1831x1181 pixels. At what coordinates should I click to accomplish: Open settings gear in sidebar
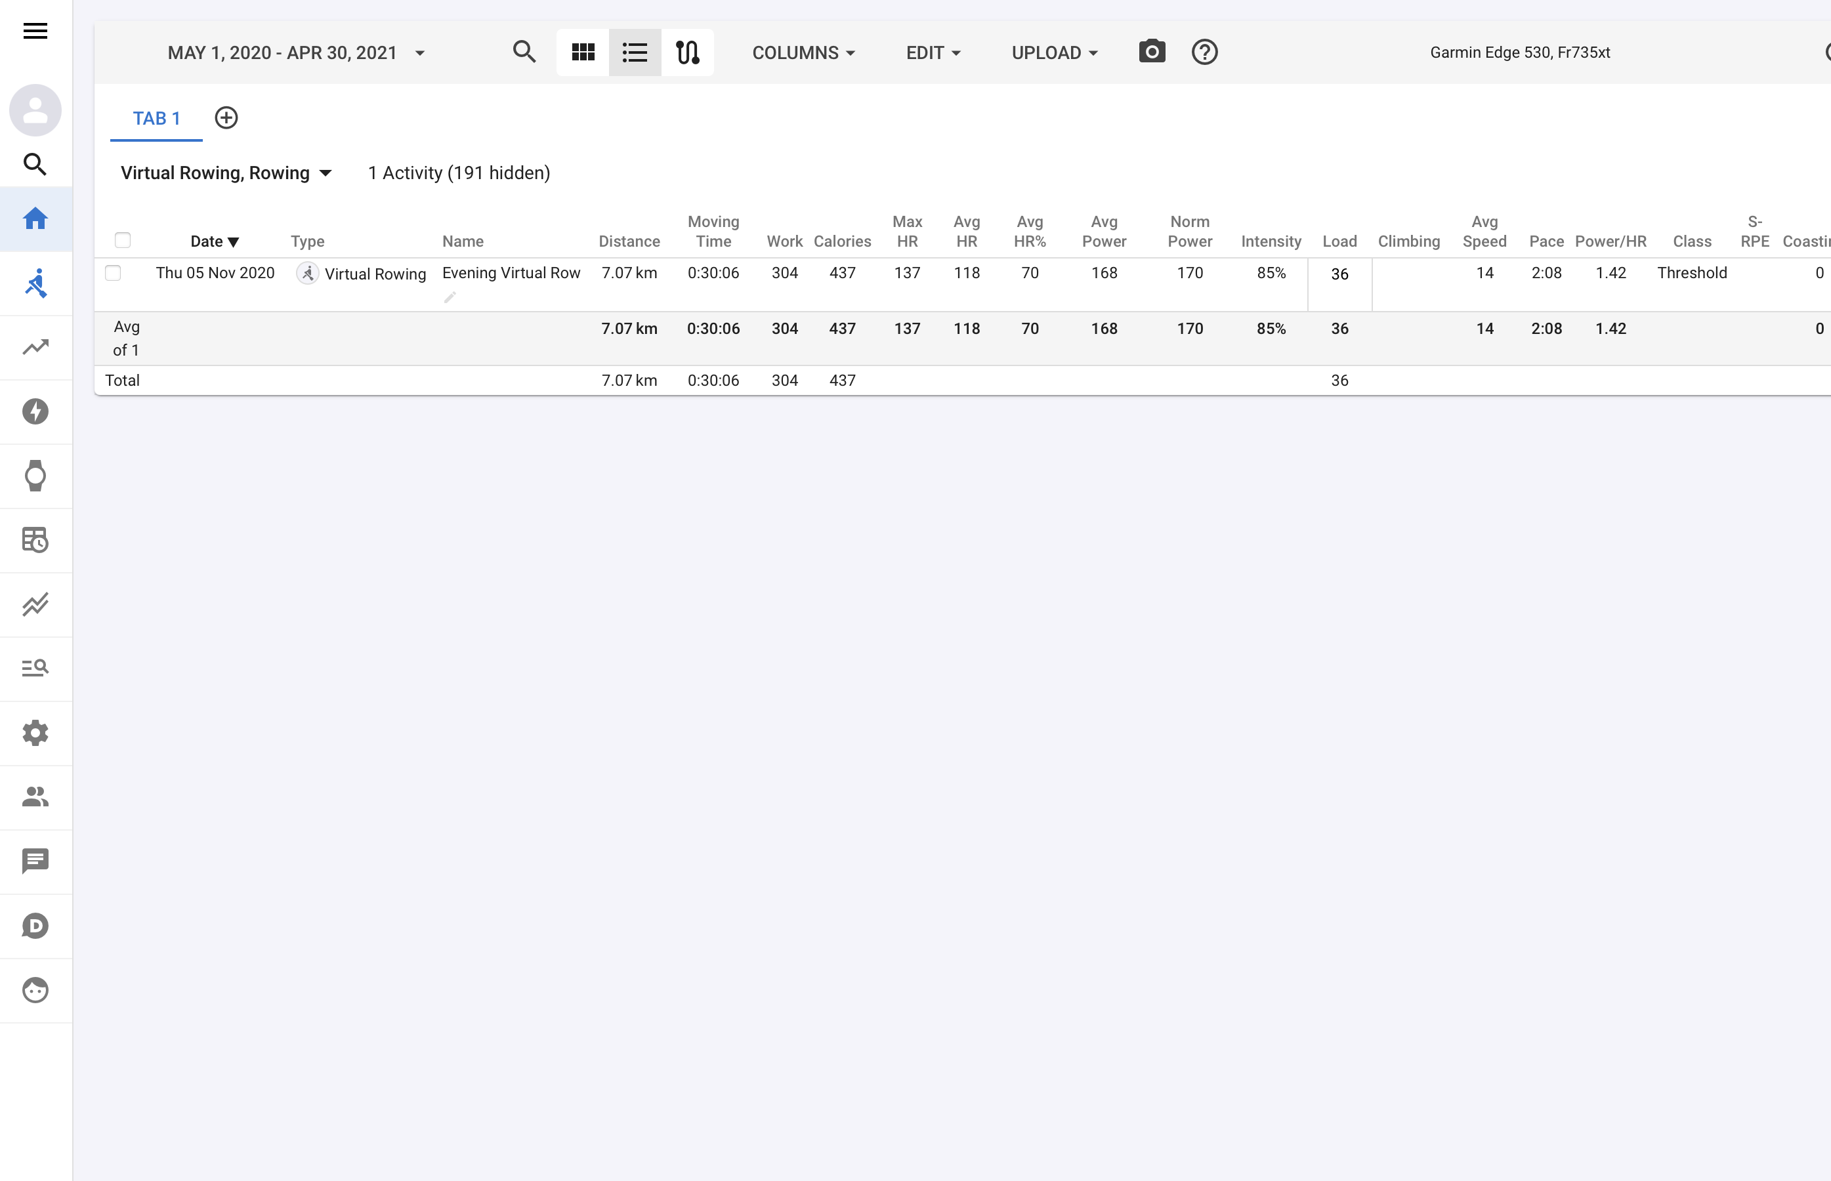pyautogui.click(x=35, y=733)
